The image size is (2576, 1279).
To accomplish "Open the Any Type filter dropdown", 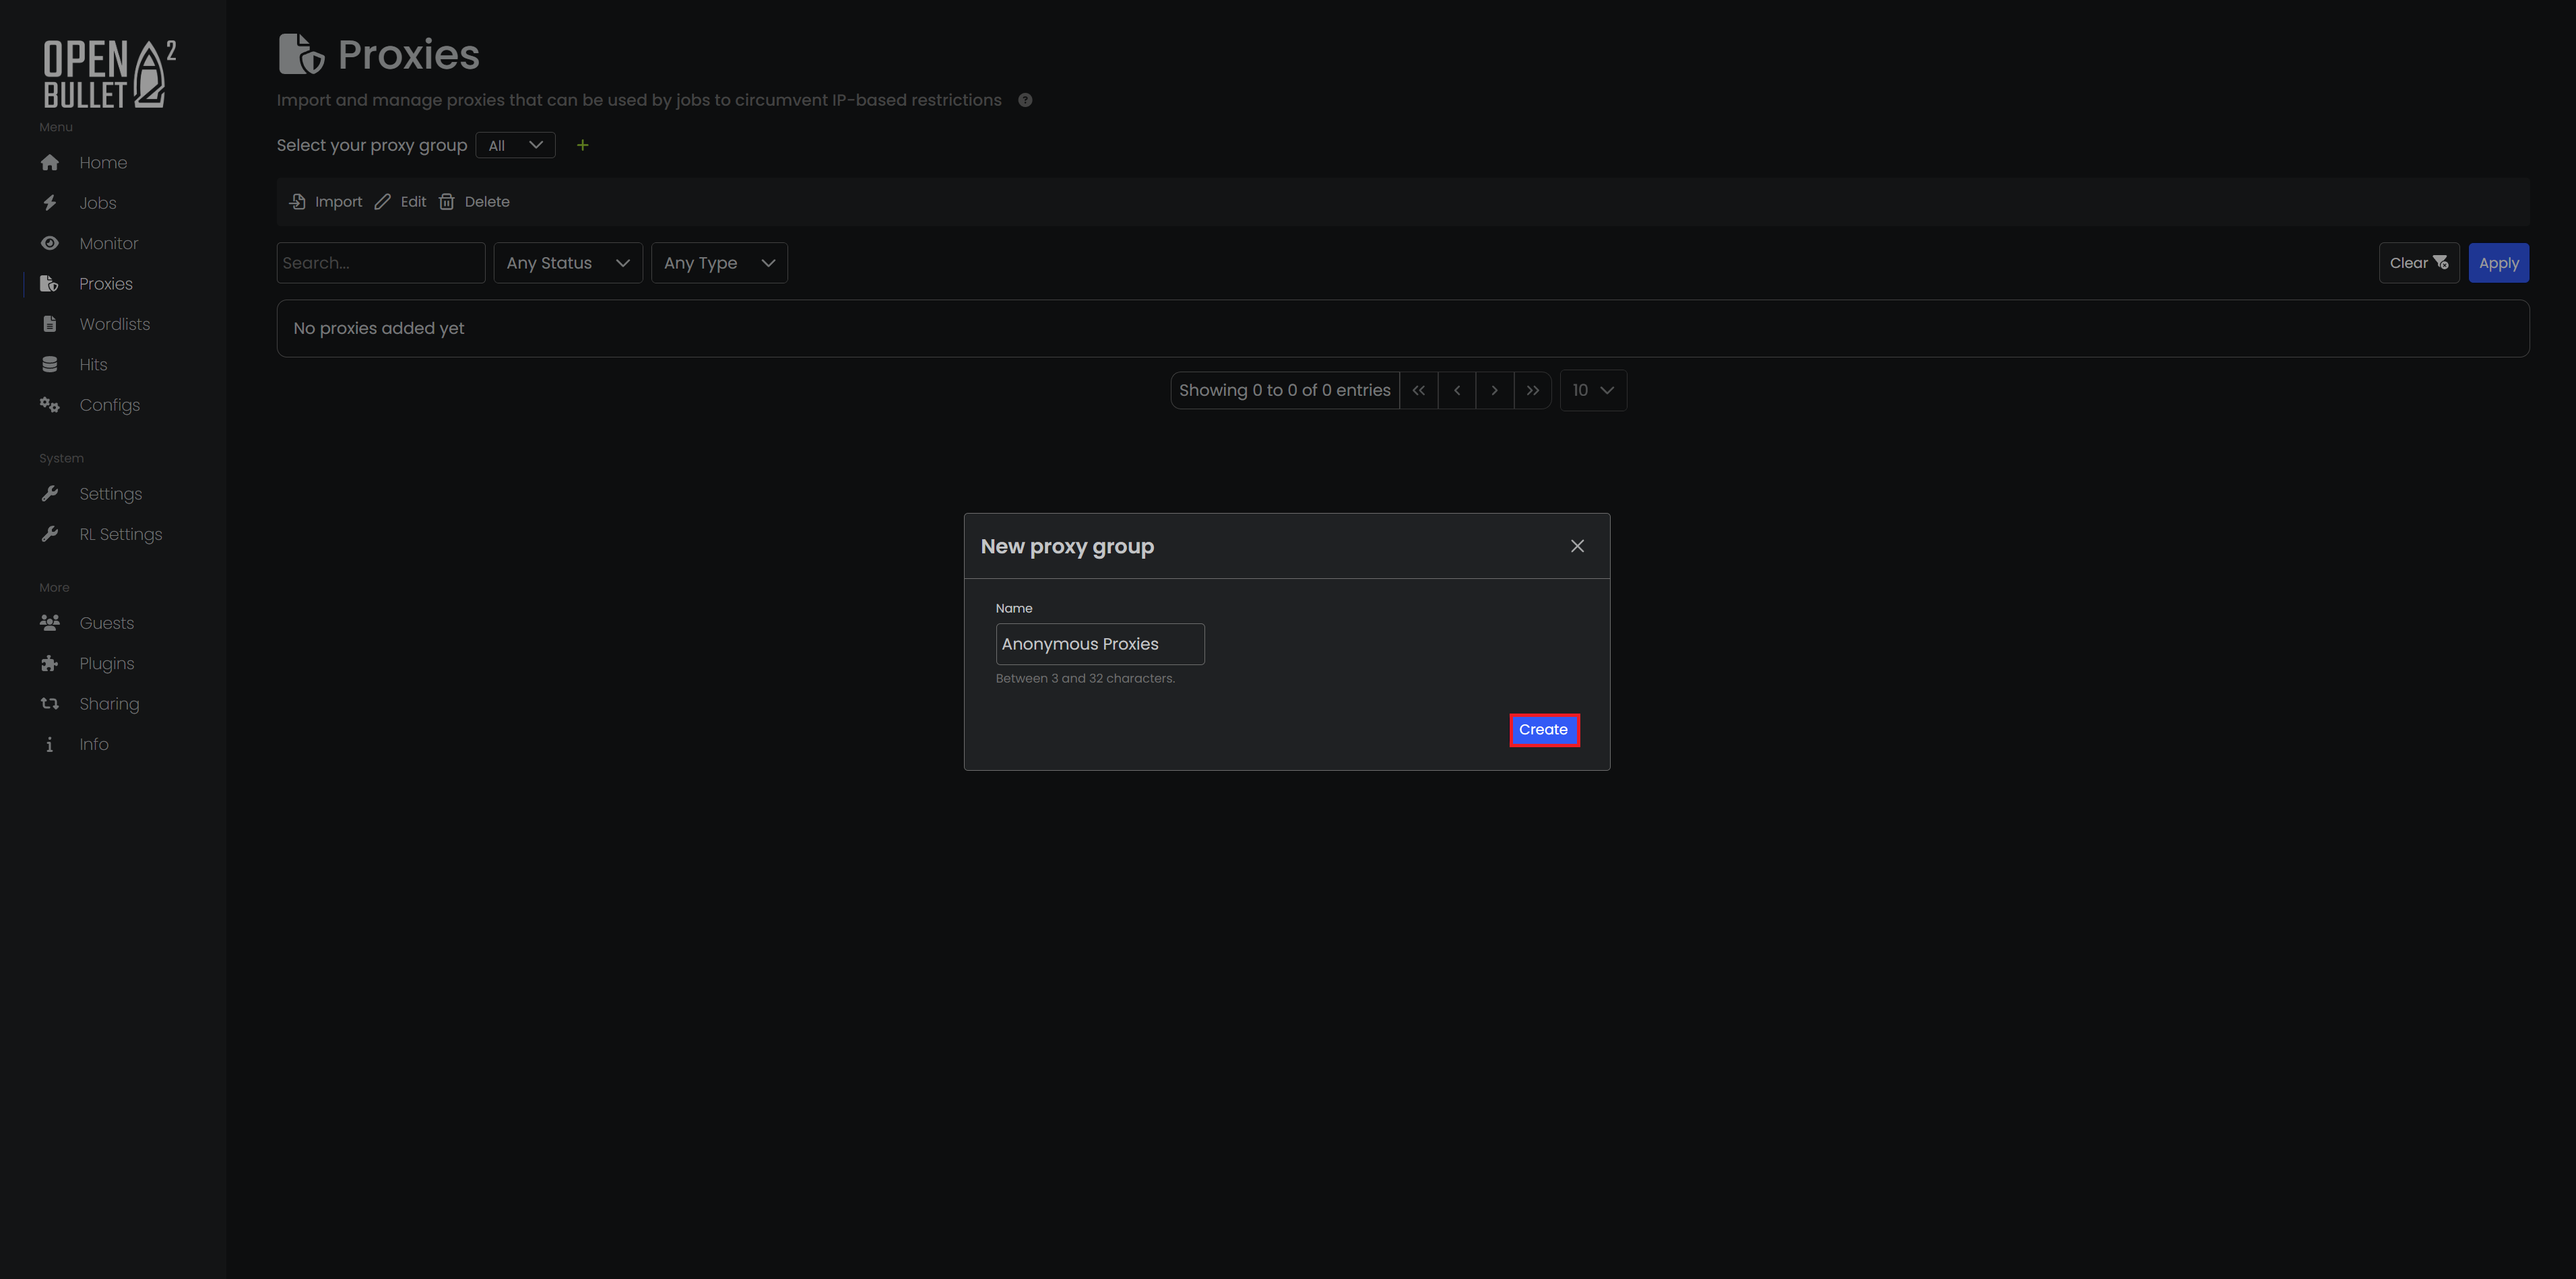I will point(718,262).
